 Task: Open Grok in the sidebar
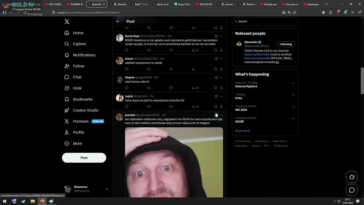click(x=73, y=88)
